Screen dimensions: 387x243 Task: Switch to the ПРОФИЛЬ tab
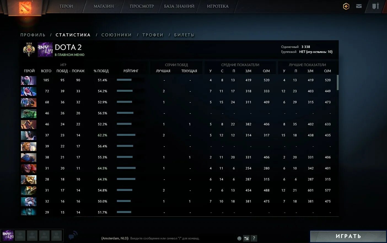tap(33, 35)
